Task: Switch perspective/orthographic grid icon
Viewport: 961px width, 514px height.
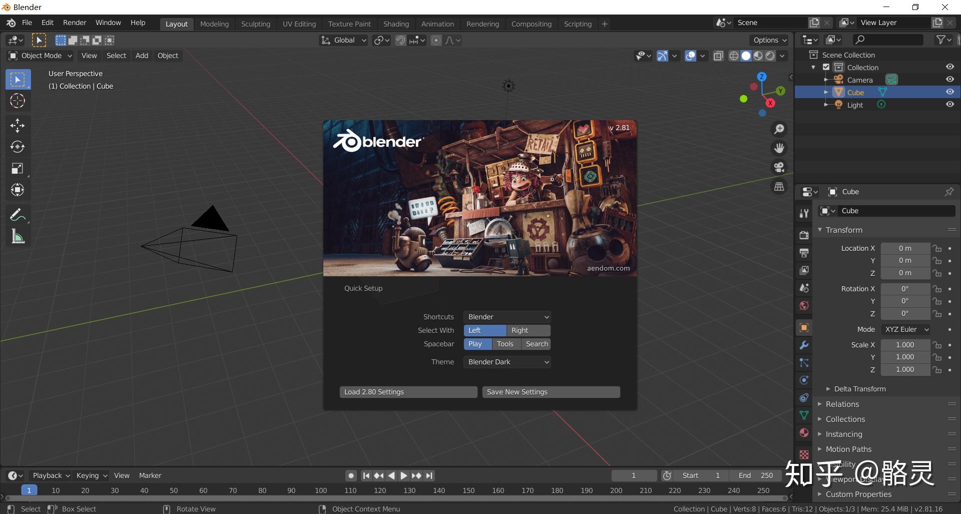Action: click(779, 186)
